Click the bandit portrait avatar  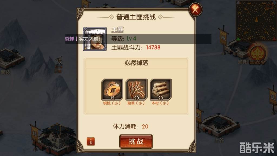pyautogui.click(x=95, y=39)
